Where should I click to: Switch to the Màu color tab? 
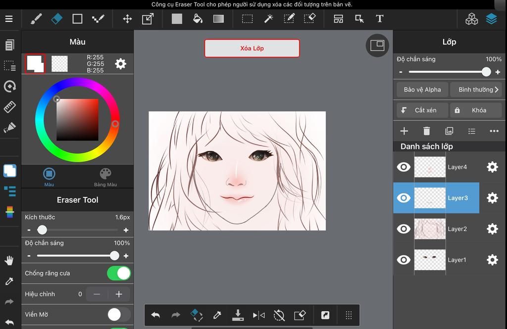click(x=49, y=177)
